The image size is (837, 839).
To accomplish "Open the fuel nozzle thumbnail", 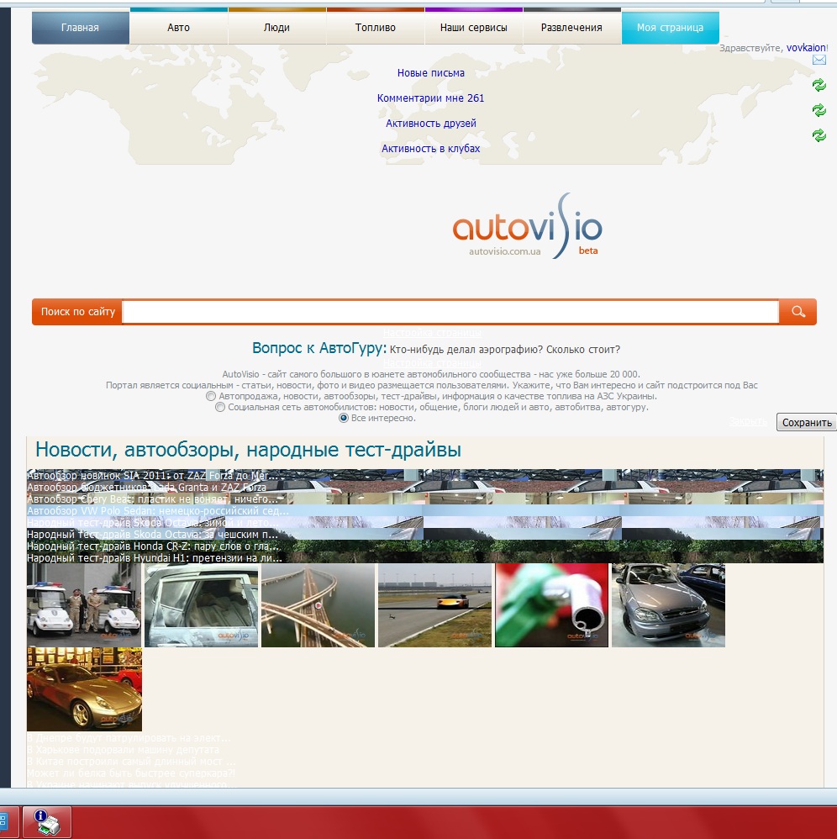I will (551, 605).
